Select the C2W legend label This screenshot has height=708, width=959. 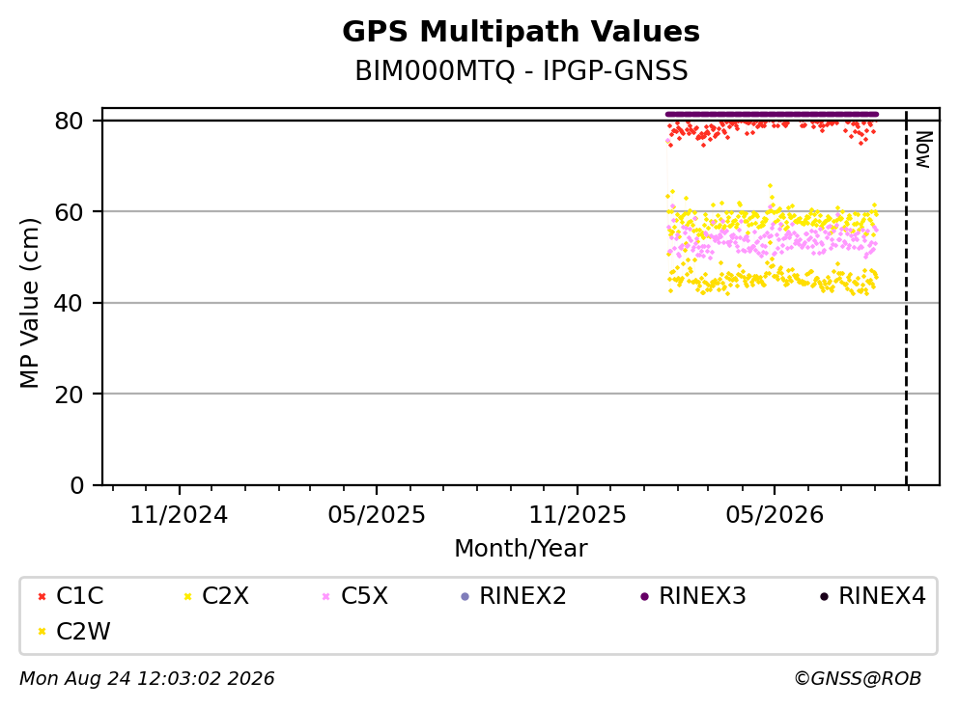tap(83, 632)
